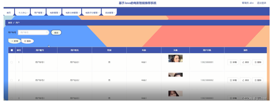Click 详情 button for 用户账号1

point(233,62)
